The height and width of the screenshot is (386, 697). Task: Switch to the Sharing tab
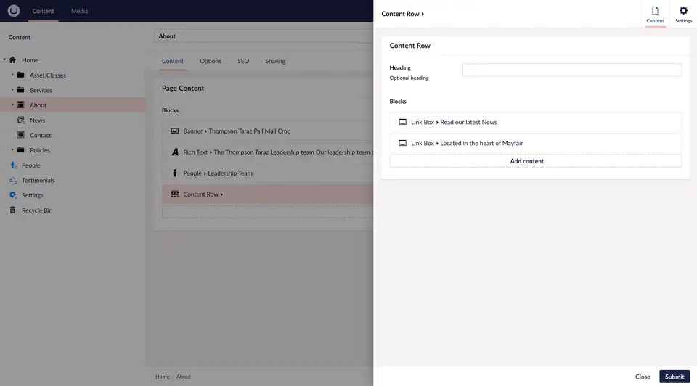(275, 61)
